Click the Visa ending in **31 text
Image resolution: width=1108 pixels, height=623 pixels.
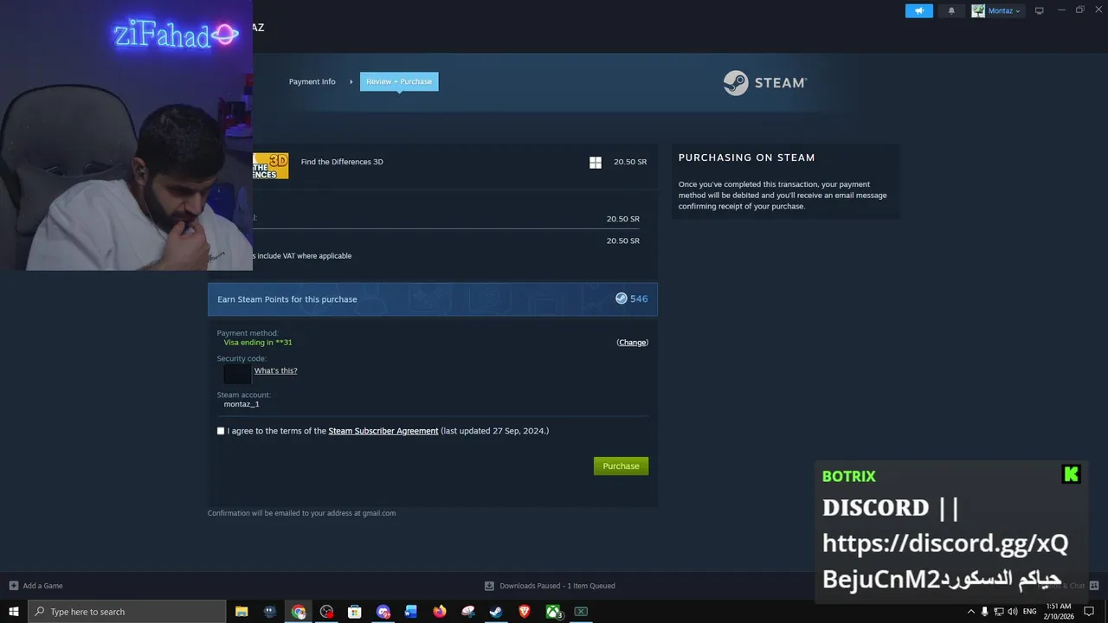[258, 343]
